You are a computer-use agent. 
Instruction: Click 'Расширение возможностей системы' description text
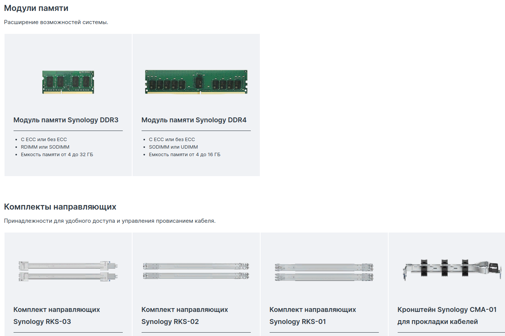tap(56, 22)
